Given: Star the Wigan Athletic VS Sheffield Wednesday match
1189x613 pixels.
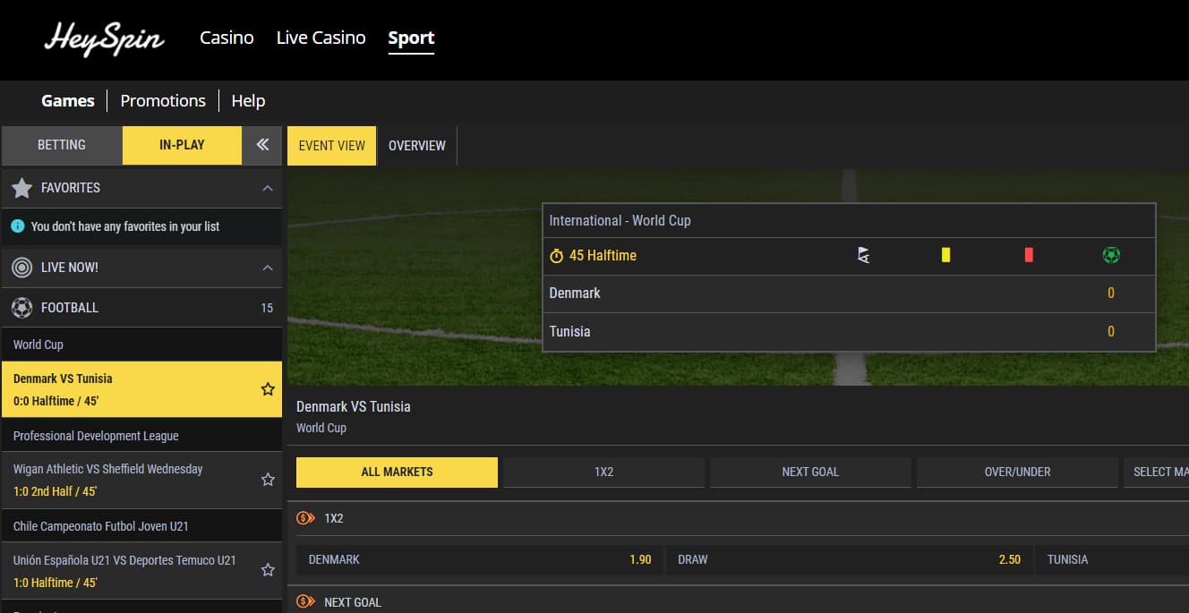Looking at the screenshot, I should (268, 480).
